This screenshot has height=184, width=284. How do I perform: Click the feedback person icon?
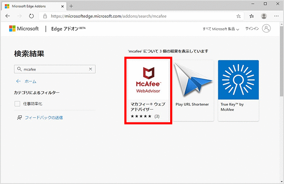19,118
